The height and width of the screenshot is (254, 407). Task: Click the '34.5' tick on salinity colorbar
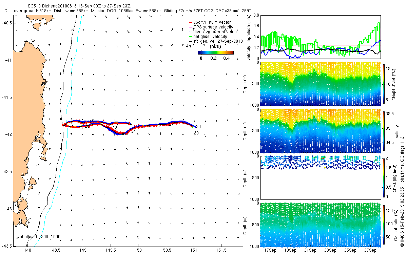pos(390,143)
